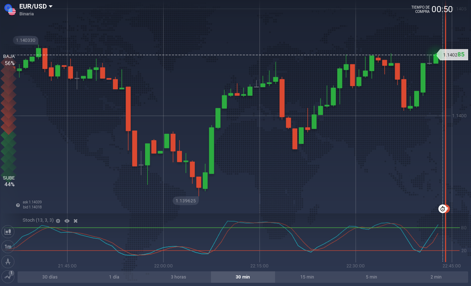The height and width of the screenshot is (286, 471).
Task: Click the high price label 1.140330
Action: pos(25,40)
